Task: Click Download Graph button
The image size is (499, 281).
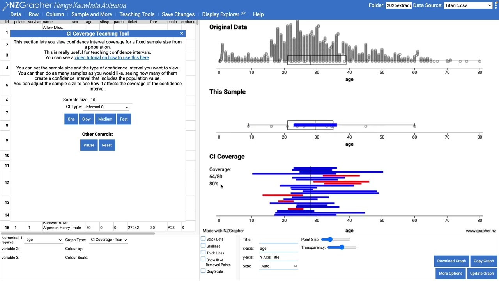Action: click(x=451, y=261)
